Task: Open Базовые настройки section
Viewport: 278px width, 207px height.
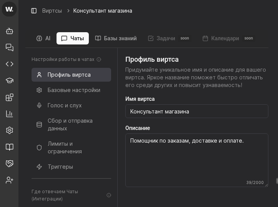Action: coord(71,90)
